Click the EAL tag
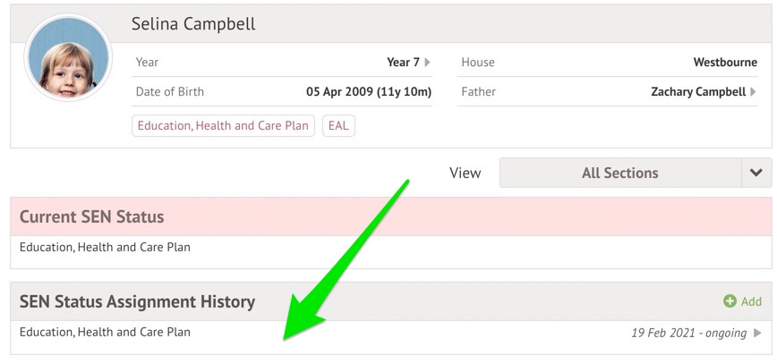 338,125
